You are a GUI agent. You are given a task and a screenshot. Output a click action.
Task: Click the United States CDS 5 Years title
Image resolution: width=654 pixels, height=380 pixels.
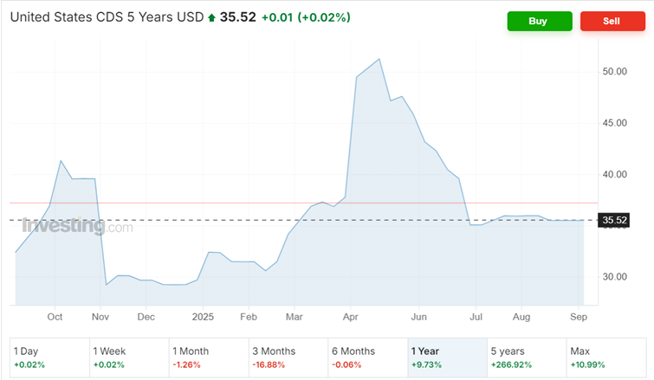click(107, 18)
